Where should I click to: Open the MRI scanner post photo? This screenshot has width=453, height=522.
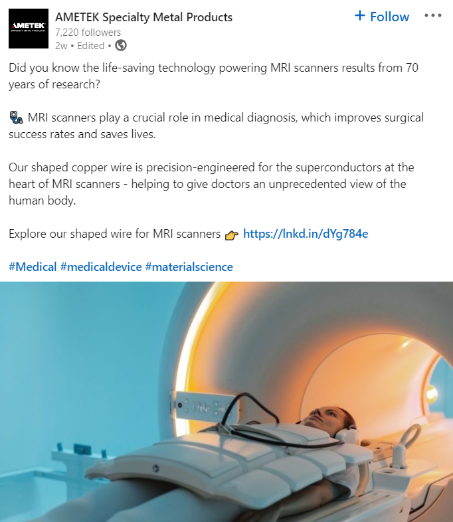(x=226, y=402)
